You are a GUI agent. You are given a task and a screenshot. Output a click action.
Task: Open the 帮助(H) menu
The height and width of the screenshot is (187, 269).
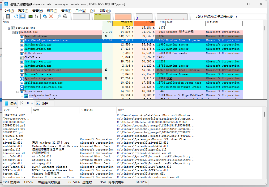point(105,11)
